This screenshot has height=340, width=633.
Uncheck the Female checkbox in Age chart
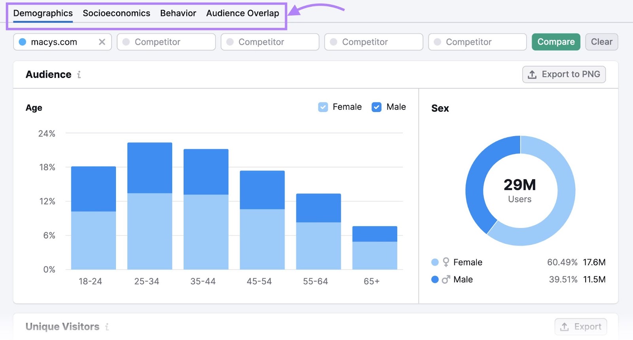coord(323,107)
